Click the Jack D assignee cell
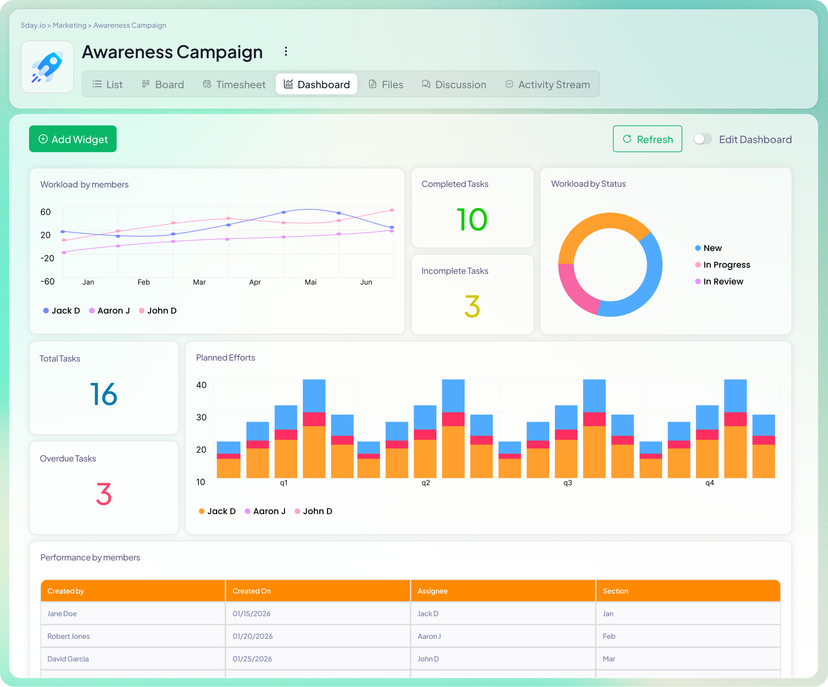828x687 pixels. tap(503, 614)
